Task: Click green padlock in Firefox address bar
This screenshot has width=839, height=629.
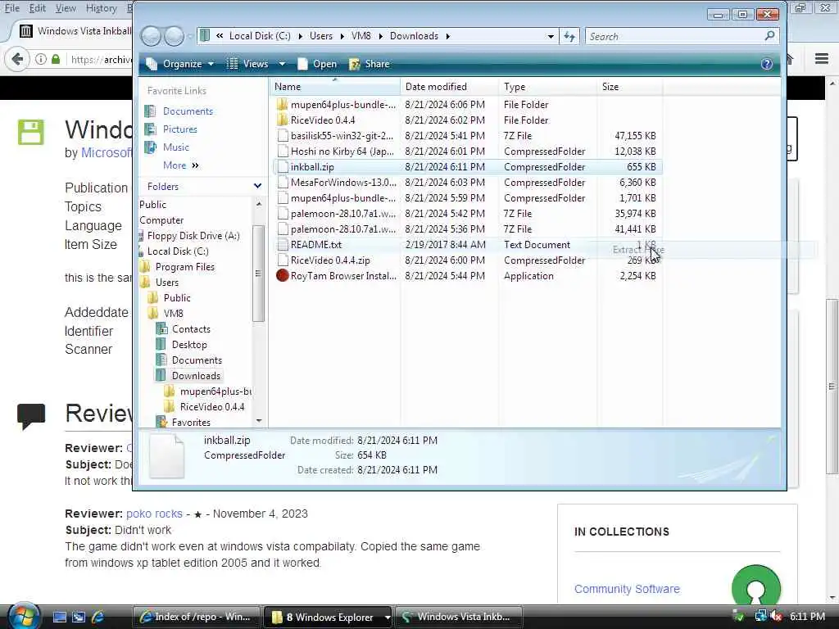Action: point(56,59)
